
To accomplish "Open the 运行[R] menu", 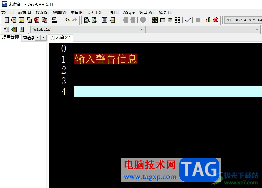I will pyautogui.click(x=94, y=12).
